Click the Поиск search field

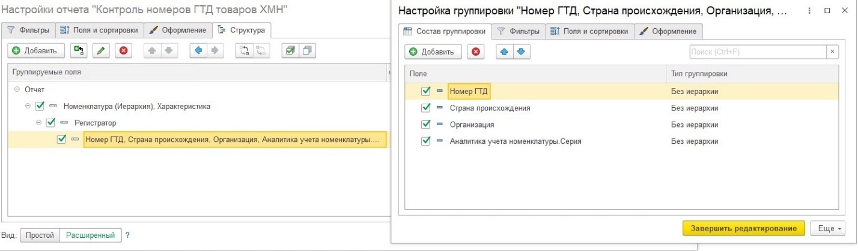tap(757, 52)
